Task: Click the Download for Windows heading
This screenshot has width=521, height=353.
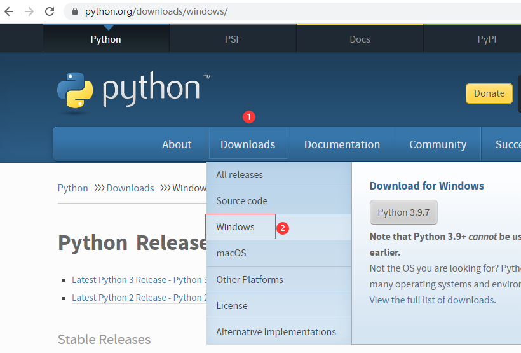Action: [x=426, y=186]
